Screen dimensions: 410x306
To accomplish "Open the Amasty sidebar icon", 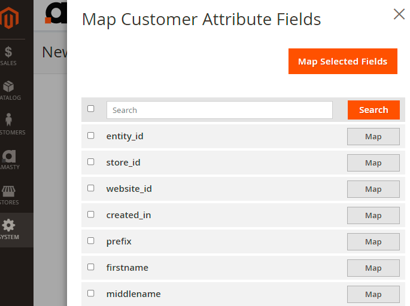I will coord(8,157).
